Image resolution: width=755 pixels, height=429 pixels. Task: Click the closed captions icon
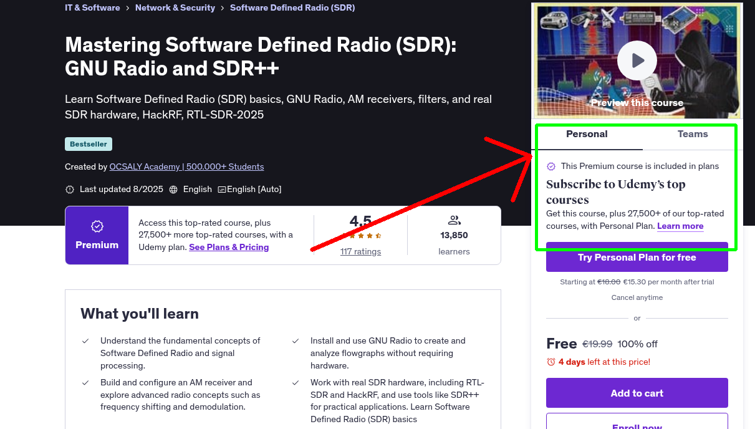[222, 189]
